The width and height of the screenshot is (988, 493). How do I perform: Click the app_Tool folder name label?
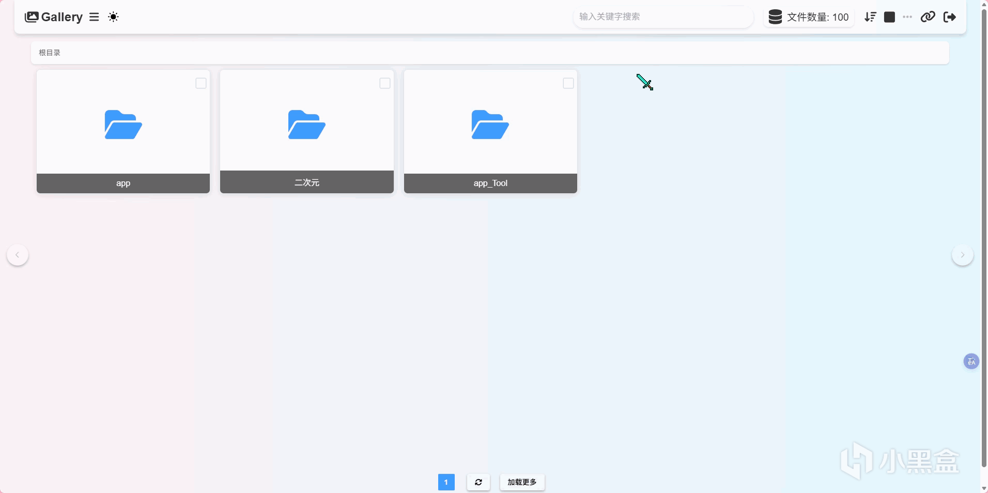point(490,183)
